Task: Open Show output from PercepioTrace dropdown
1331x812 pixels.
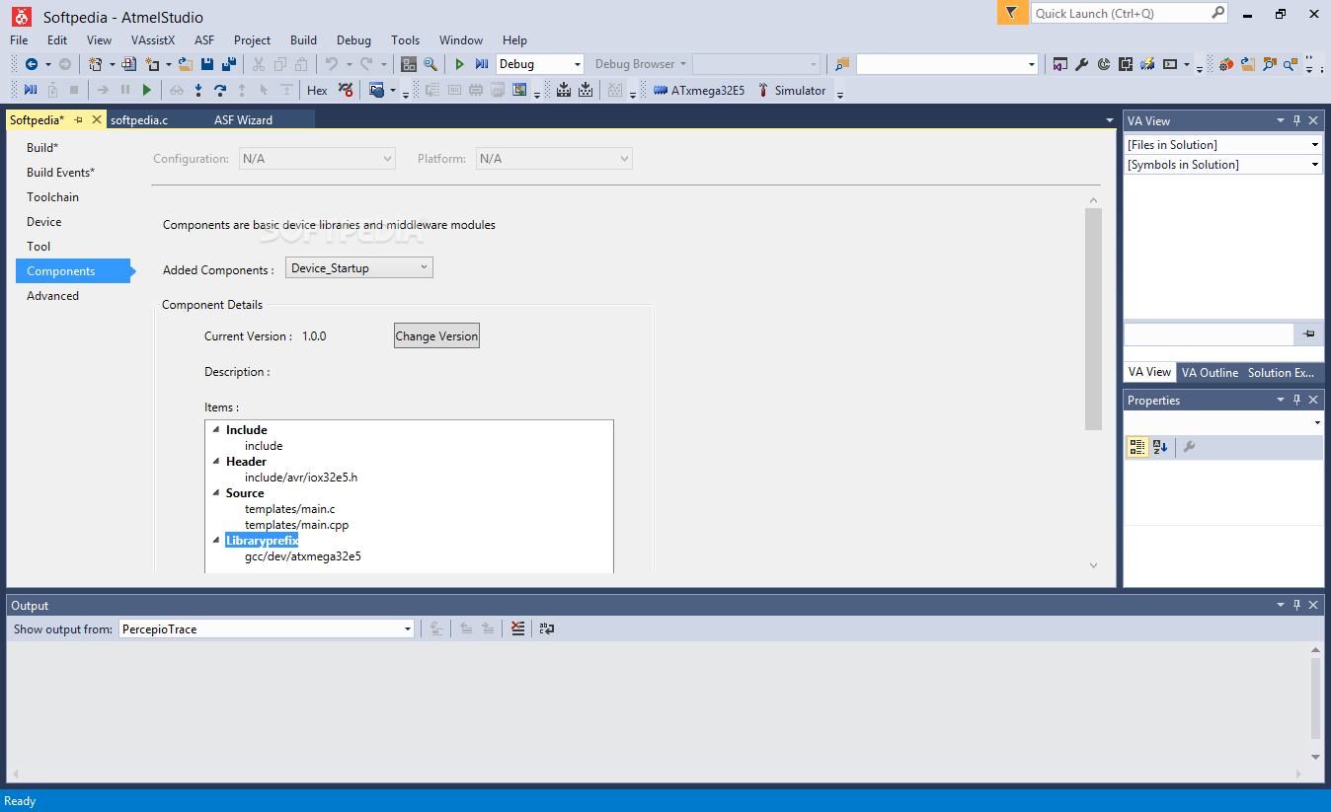Action: click(267, 628)
